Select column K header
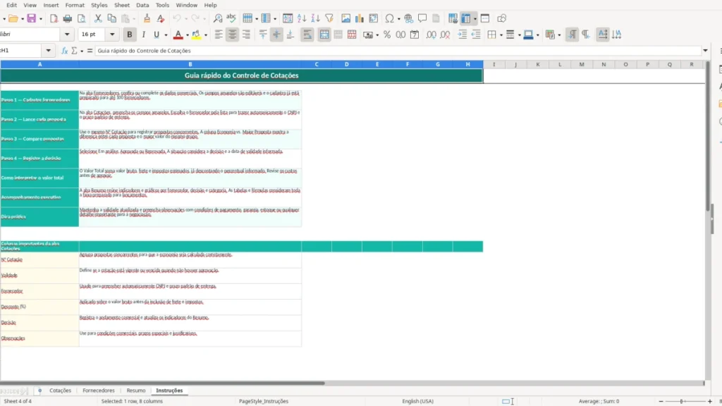Screen dimensions: 722x406 [x=537, y=64]
